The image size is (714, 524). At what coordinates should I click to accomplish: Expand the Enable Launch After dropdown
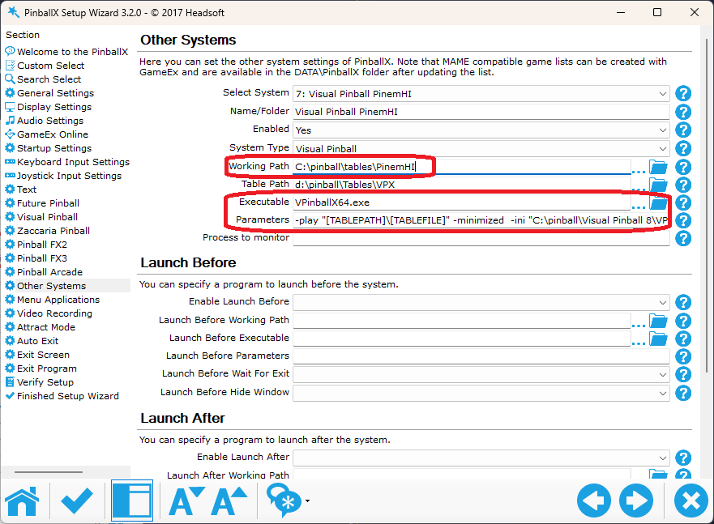tap(481, 458)
